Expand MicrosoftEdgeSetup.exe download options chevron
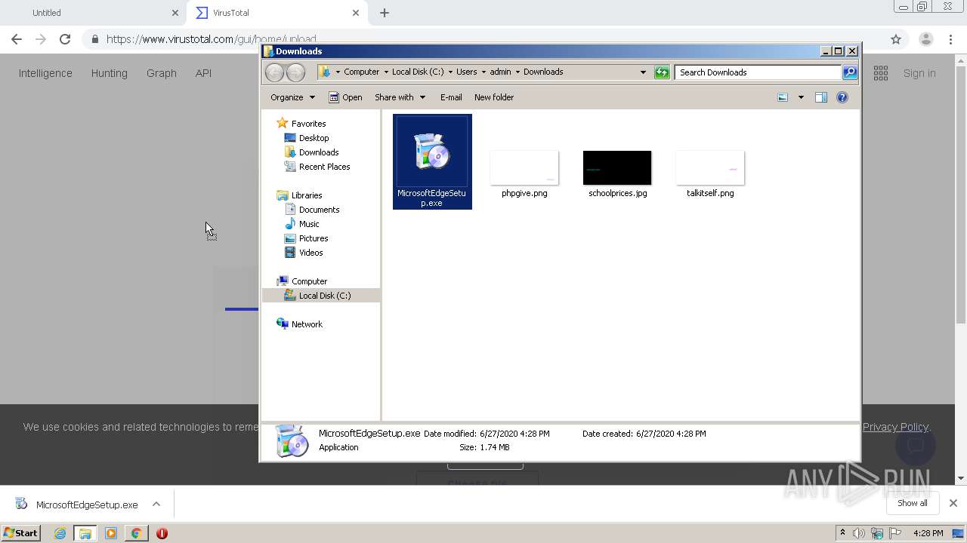This screenshot has height=543, width=967. [156, 505]
